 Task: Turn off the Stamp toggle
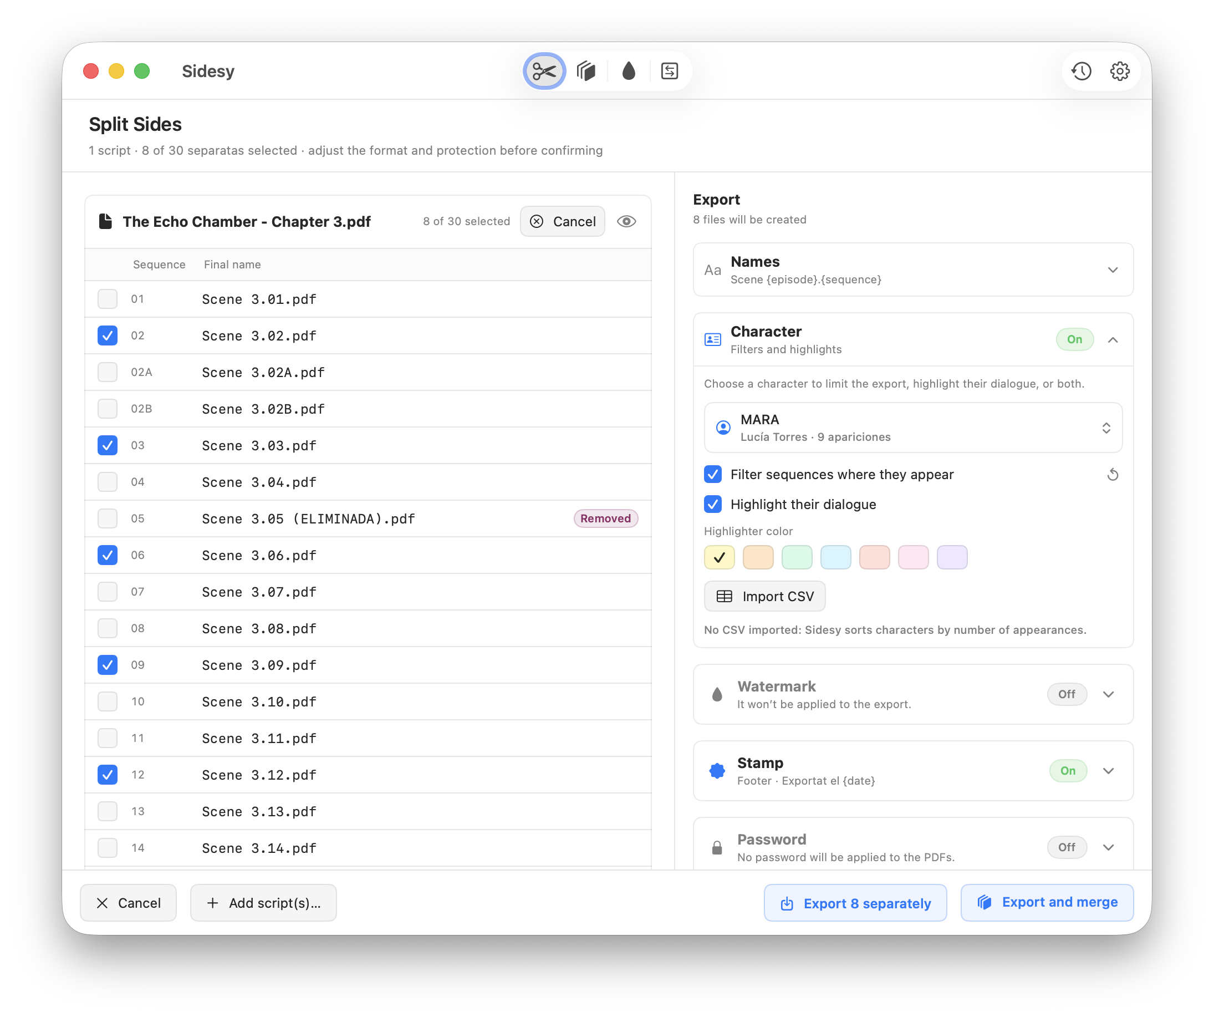pyautogui.click(x=1067, y=771)
